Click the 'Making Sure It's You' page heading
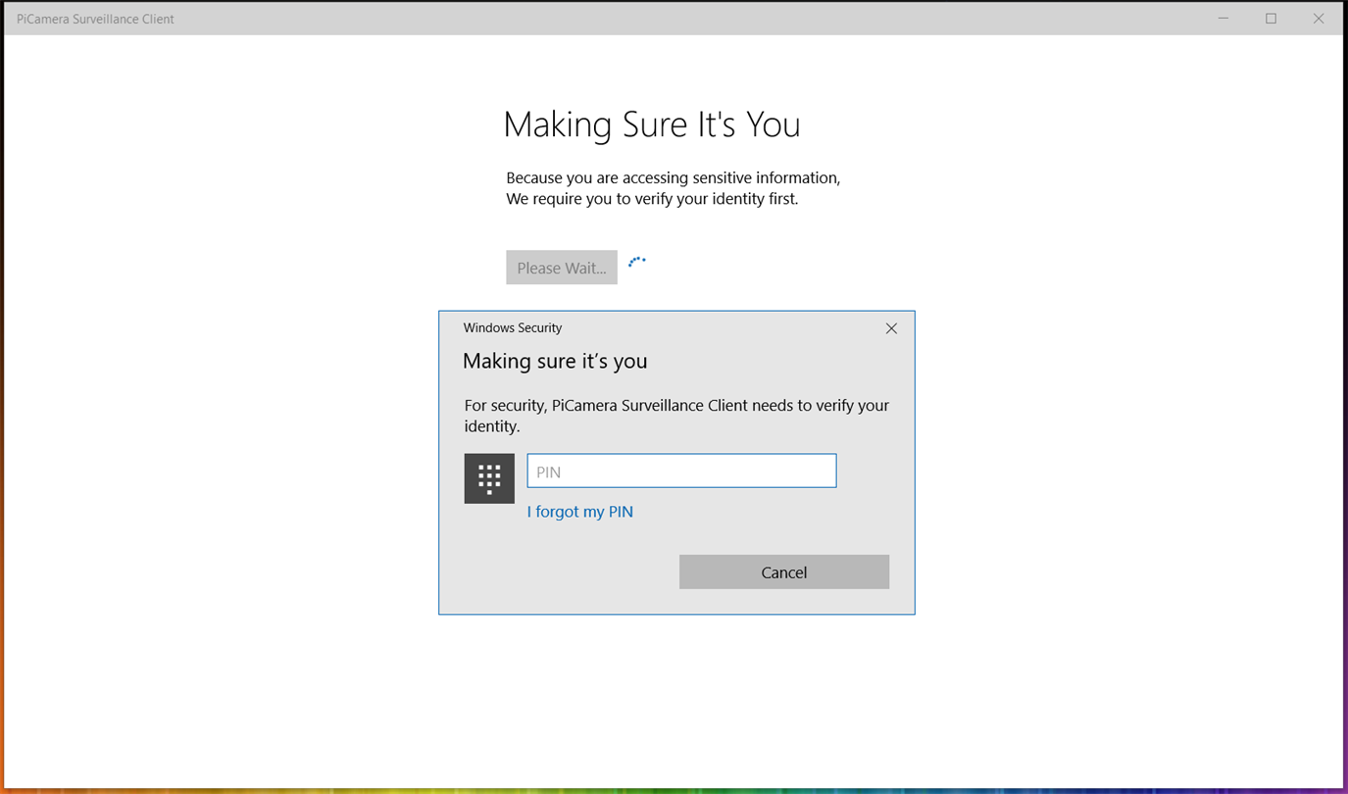The image size is (1348, 794). [652, 124]
